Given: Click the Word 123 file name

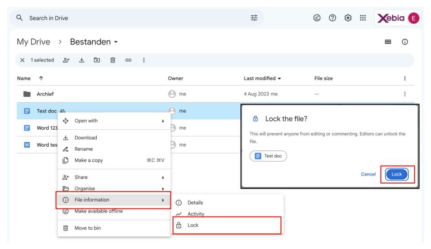Looking at the screenshot, I should (47, 128).
